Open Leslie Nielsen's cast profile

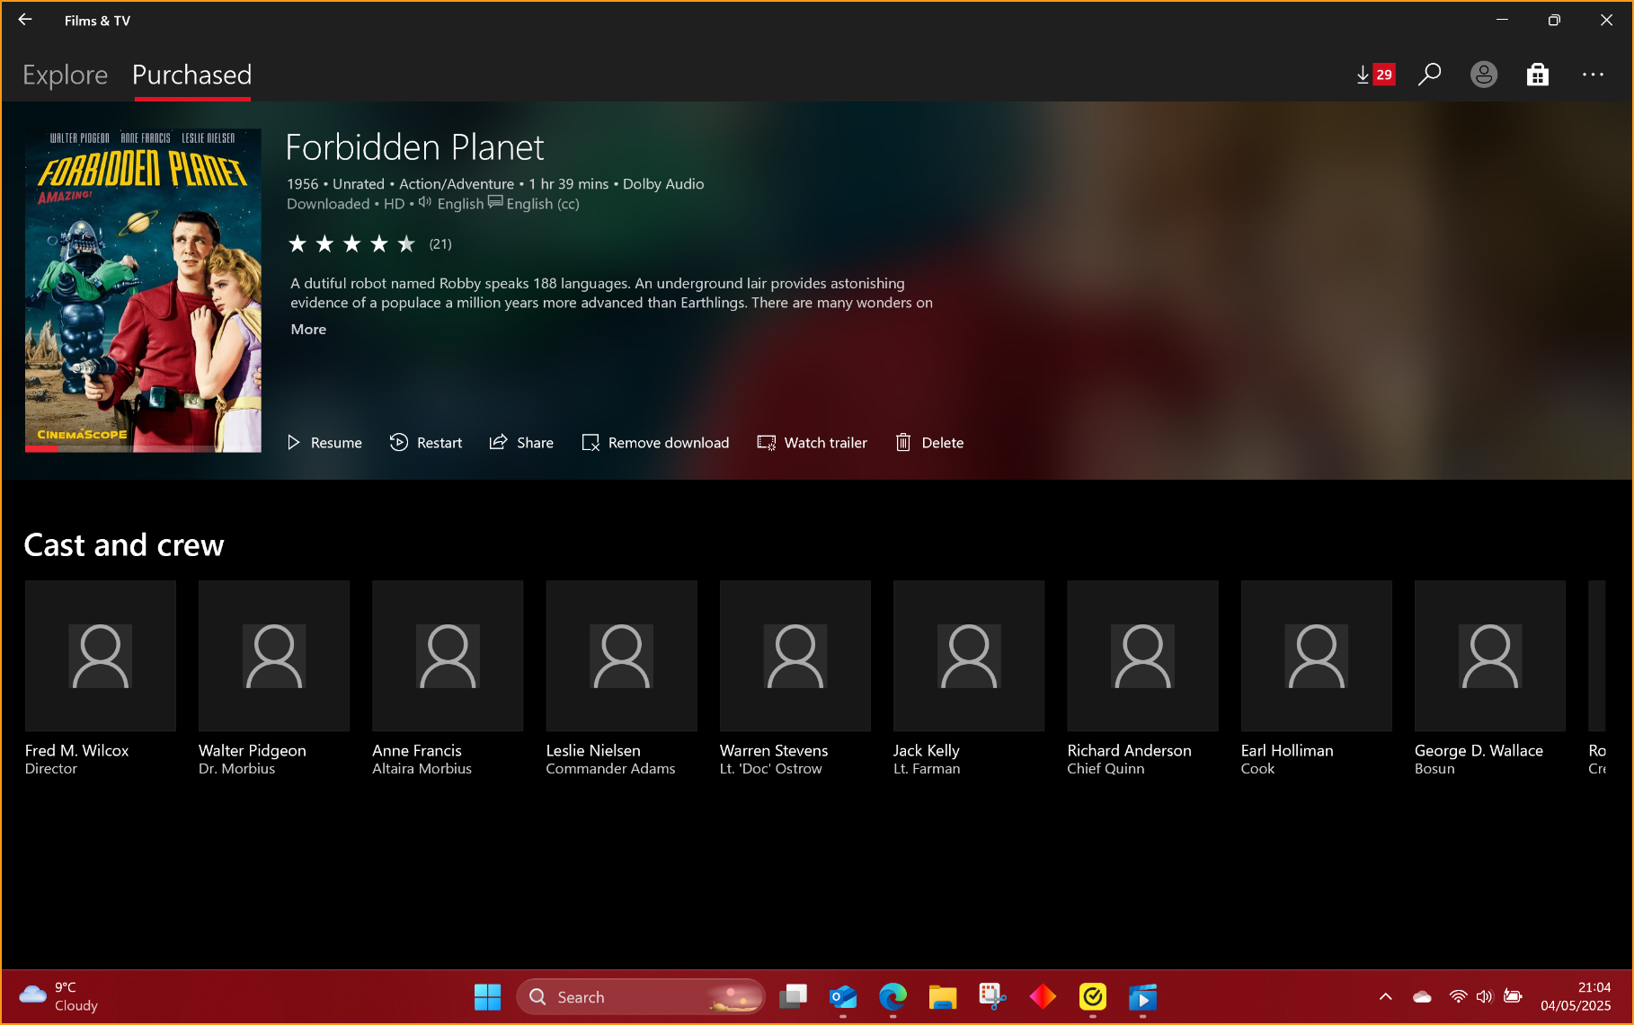[x=621, y=656]
